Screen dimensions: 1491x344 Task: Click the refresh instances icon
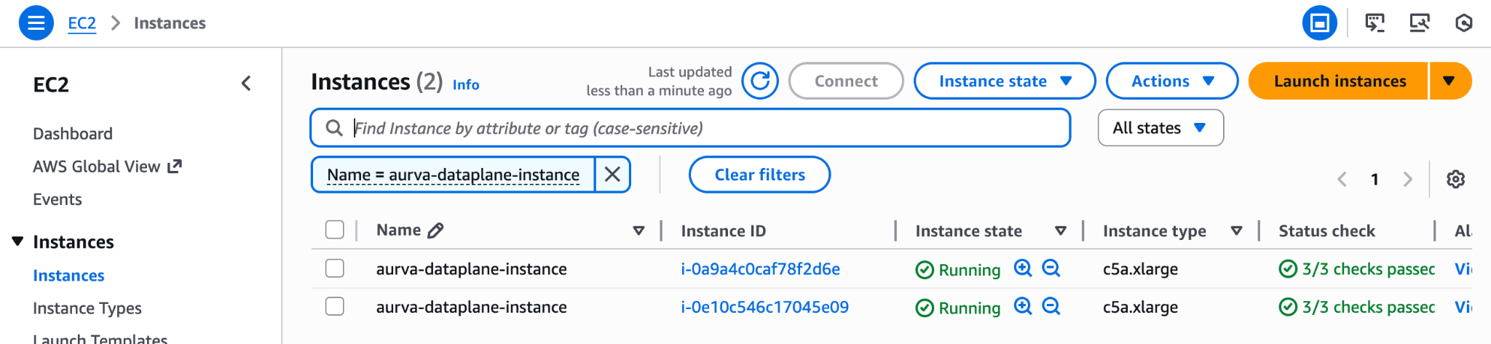(760, 81)
